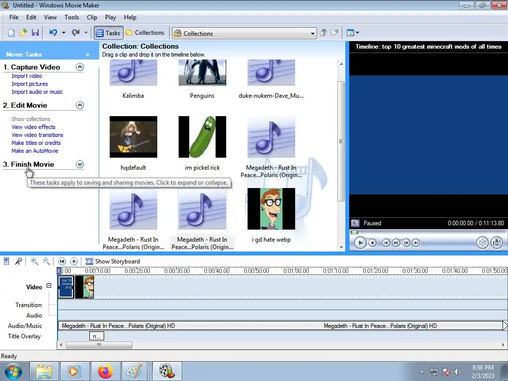Click the monitor Forward button
The image size is (508, 381).
[x=416, y=243]
